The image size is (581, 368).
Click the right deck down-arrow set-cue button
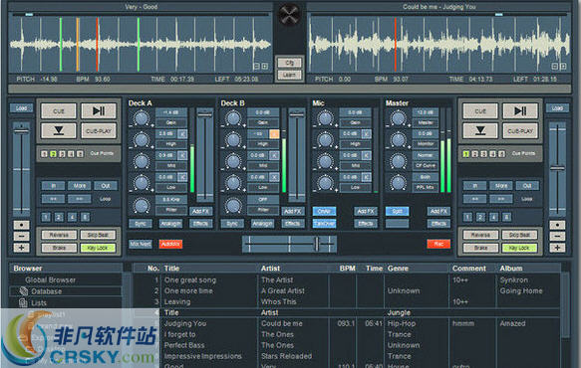pyautogui.click(x=480, y=130)
